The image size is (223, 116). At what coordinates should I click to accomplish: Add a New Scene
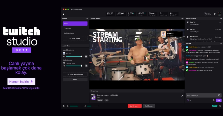point(75,38)
